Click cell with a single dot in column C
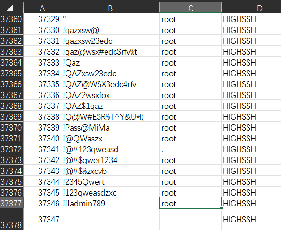 [190, 149]
